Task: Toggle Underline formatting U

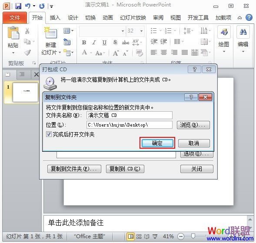Action: coord(104,43)
